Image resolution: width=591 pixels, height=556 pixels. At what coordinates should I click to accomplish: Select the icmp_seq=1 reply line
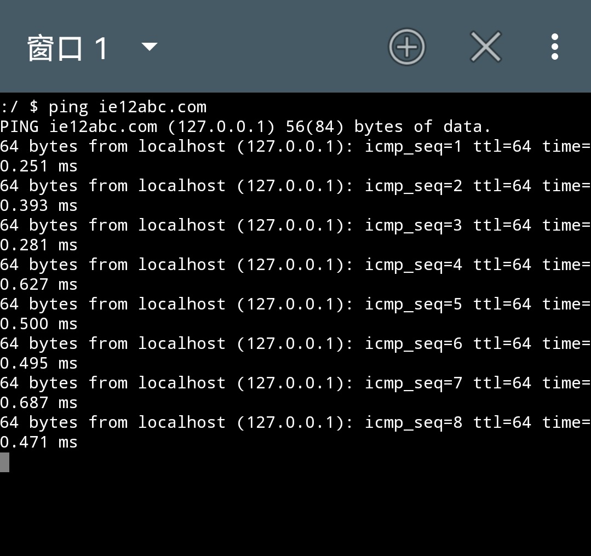point(296,156)
